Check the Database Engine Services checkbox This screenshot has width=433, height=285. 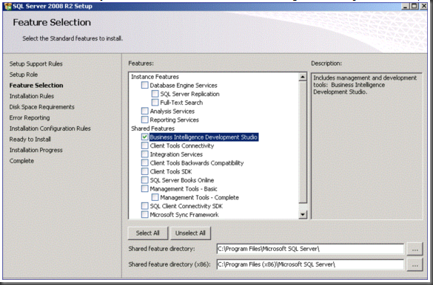144,85
